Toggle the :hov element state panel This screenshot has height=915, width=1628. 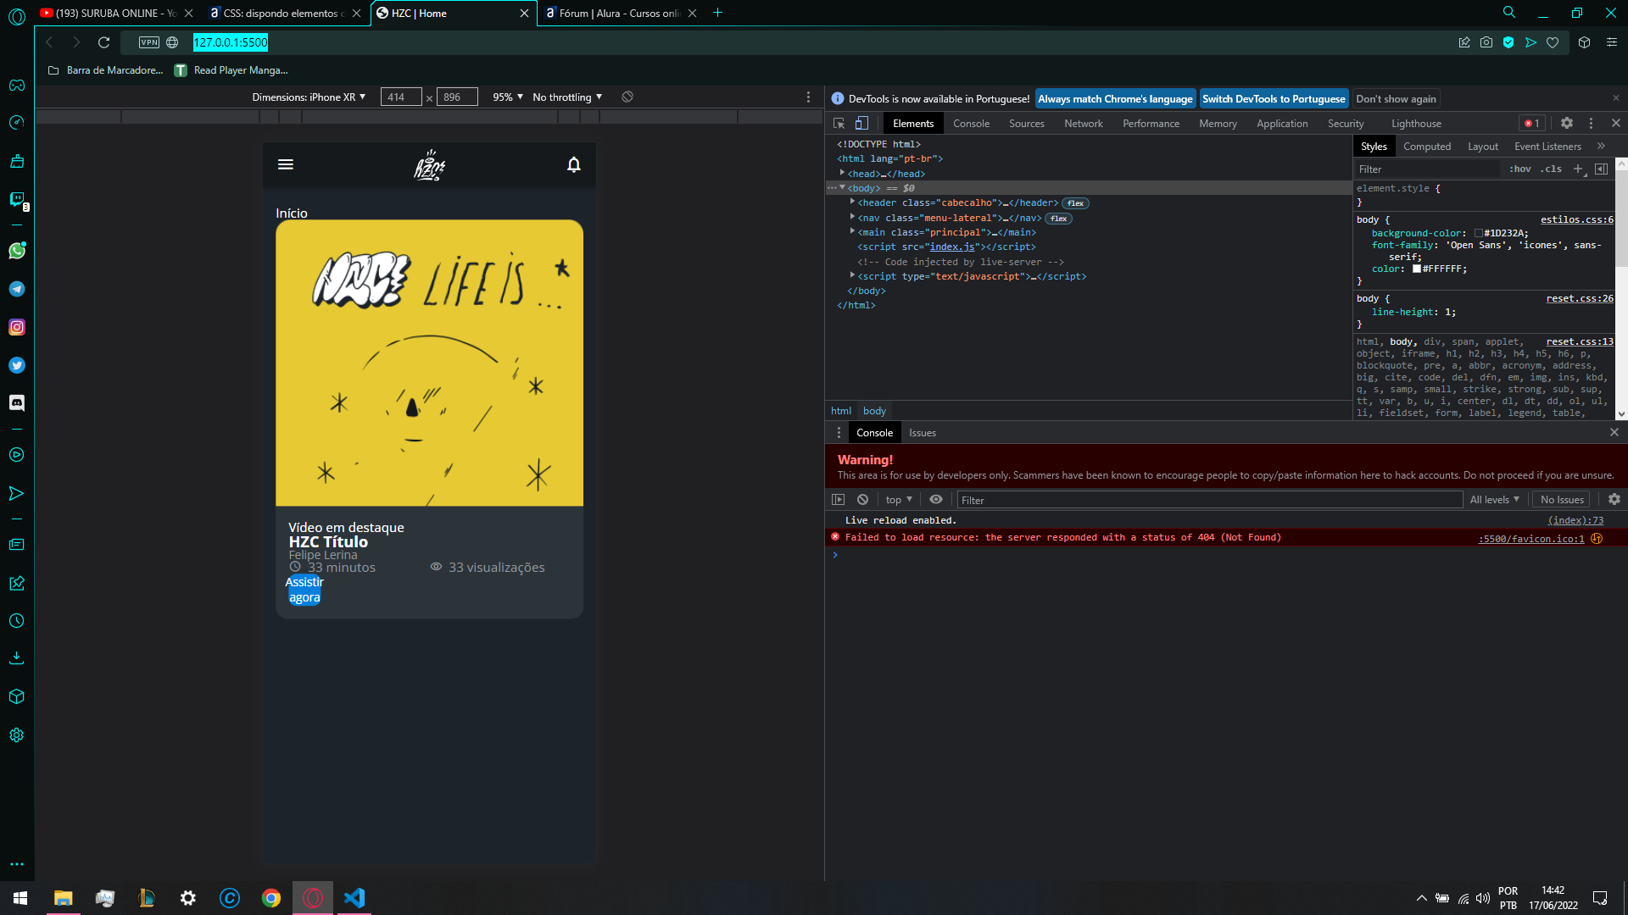(1519, 169)
